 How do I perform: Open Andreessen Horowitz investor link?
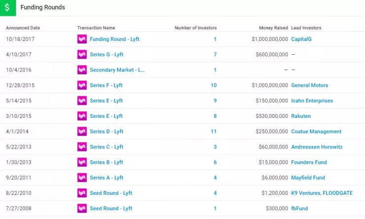click(x=317, y=147)
